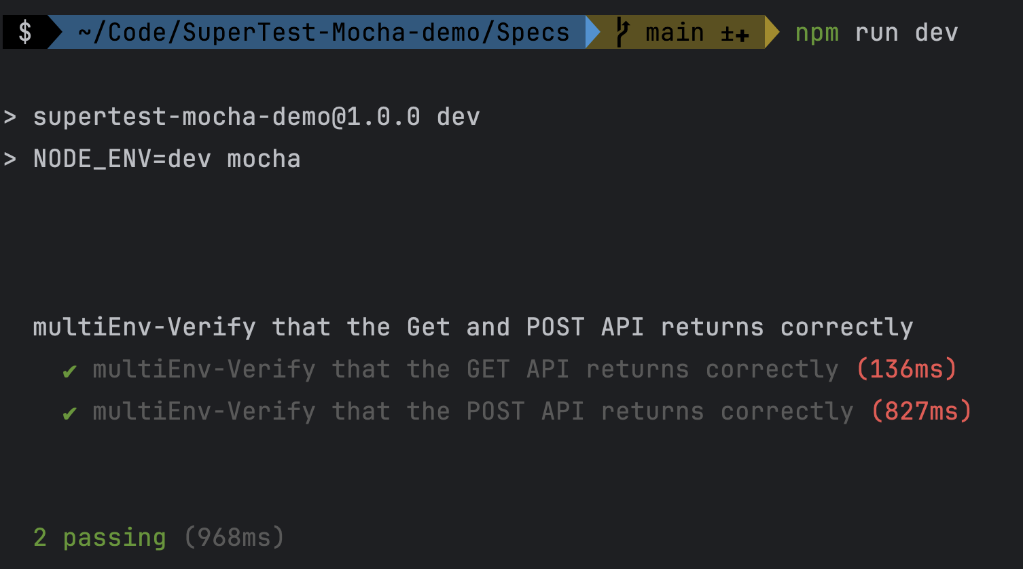Click the "2 passing" summary text
The width and height of the screenshot is (1023, 569).
coord(100,538)
